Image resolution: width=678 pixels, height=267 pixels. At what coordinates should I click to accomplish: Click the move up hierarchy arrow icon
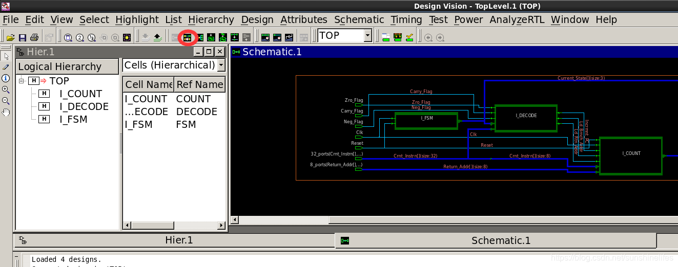click(x=157, y=37)
